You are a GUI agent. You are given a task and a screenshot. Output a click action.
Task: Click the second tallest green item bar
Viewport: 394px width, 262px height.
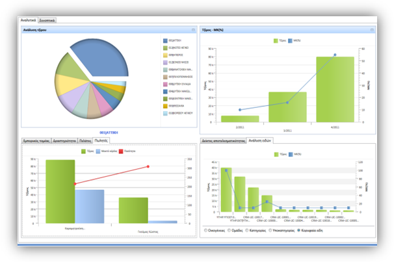click(240, 194)
